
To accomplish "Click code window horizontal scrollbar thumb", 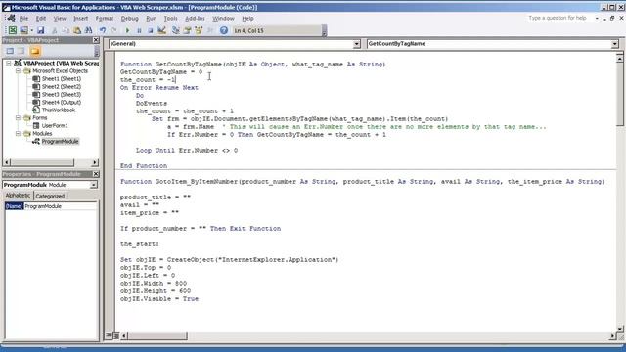I will [157, 336].
